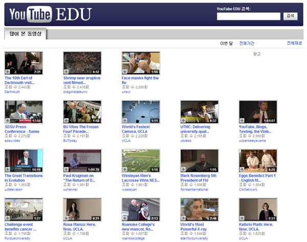Add 'BU Wins The Frozen Four' video to queue

pos(66,120)
